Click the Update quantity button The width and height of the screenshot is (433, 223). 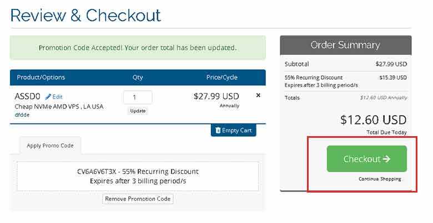pos(138,111)
